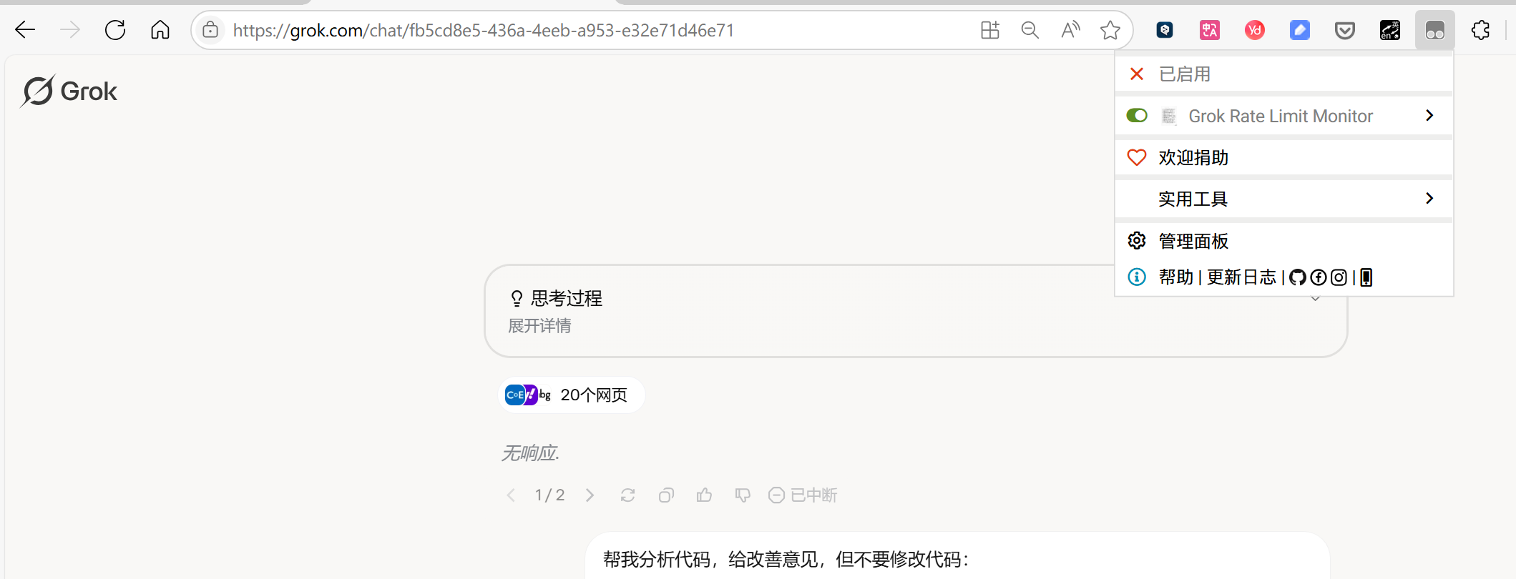Screen dimensions: 1516x579
Task: Click the thumbs up icon
Action: [x=705, y=495]
